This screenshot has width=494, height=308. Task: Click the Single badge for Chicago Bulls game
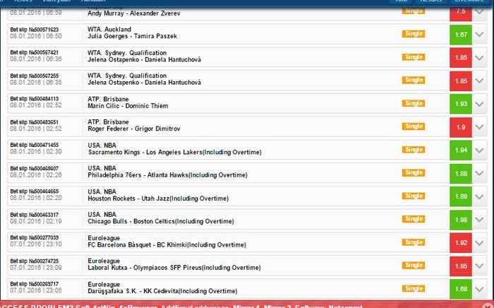click(x=414, y=219)
